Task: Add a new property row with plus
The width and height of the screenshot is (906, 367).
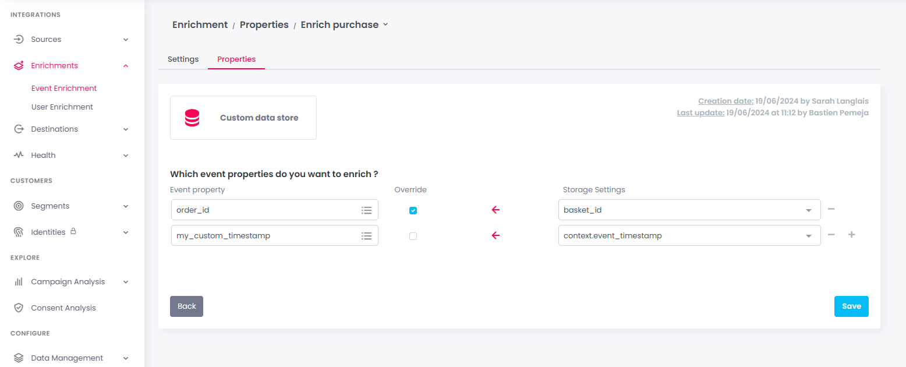Action: pyautogui.click(x=851, y=235)
